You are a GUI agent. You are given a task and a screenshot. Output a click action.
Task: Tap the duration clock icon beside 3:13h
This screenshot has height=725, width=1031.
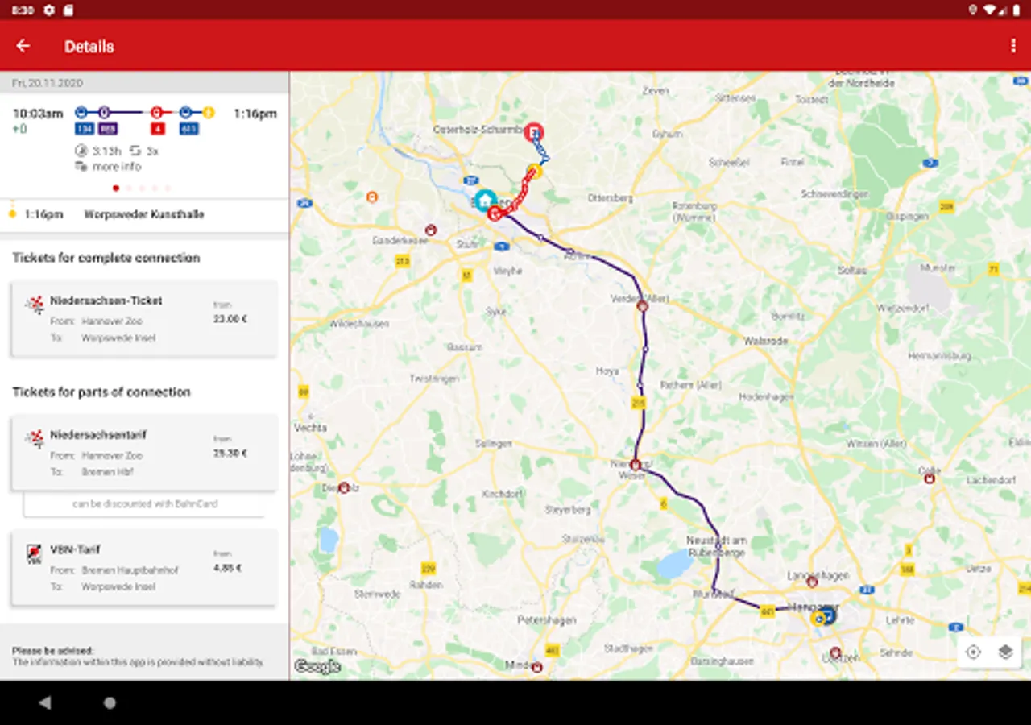[81, 151]
